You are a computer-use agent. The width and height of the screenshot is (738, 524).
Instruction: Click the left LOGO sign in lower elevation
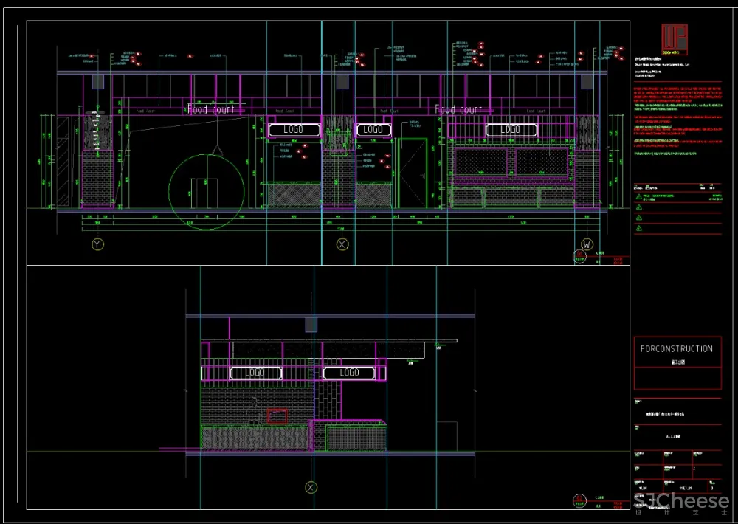[x=255, y=373]
